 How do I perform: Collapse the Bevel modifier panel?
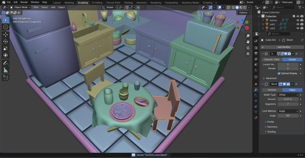[263, 84]
